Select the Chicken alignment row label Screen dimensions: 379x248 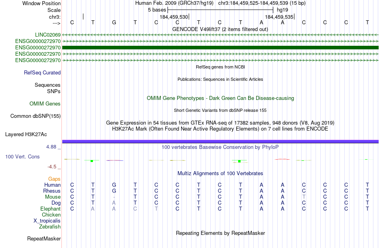tap(51, 215)
